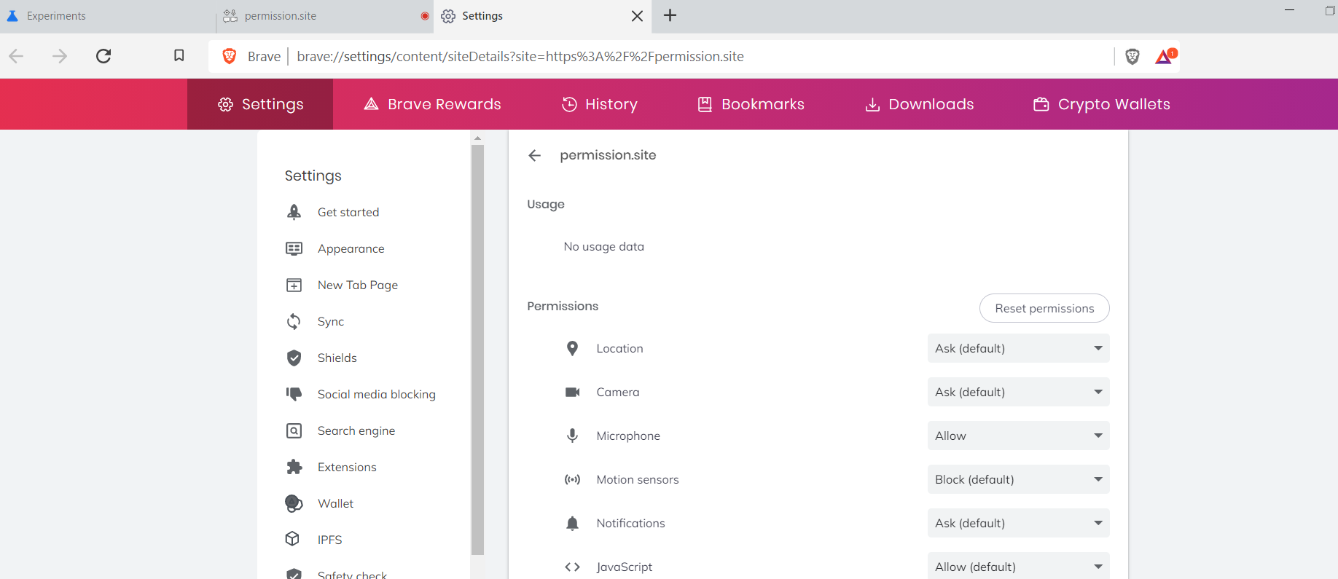Open the Notifications permission dropdown
The image size is (1338, 579).
(x=1018, y=523)
